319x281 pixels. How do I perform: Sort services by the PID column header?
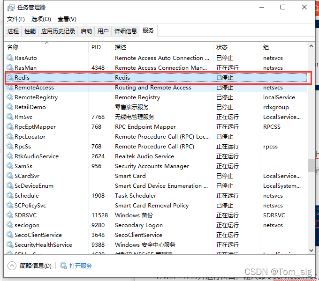tap(100, 47)
